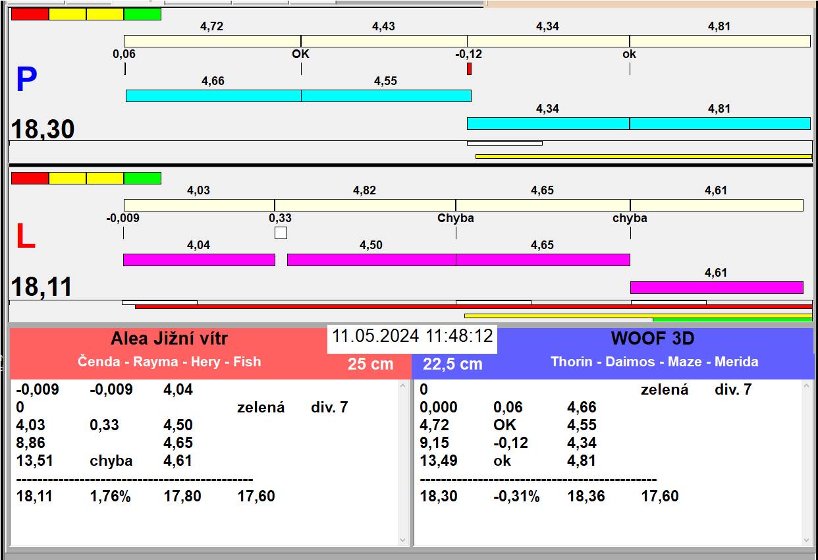Viewport: 818px width, 560px height.
Task: Click the down arrow in Alea results scrollbar
Action: [x=403, y=540]
